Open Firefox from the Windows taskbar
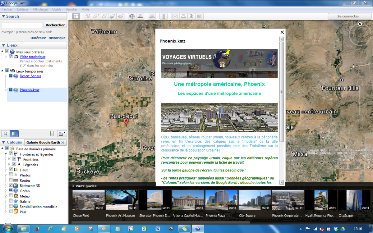373x233 pixels. 37,228
